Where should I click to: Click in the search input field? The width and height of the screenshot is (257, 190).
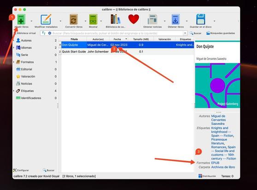coord(117,33)
